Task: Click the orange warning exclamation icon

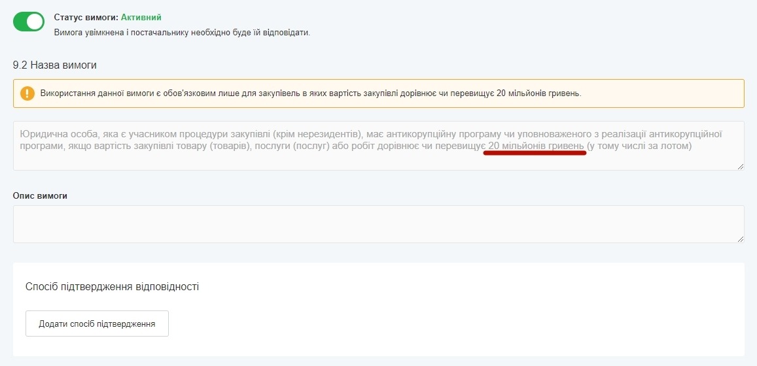Action: coord(27,93)
